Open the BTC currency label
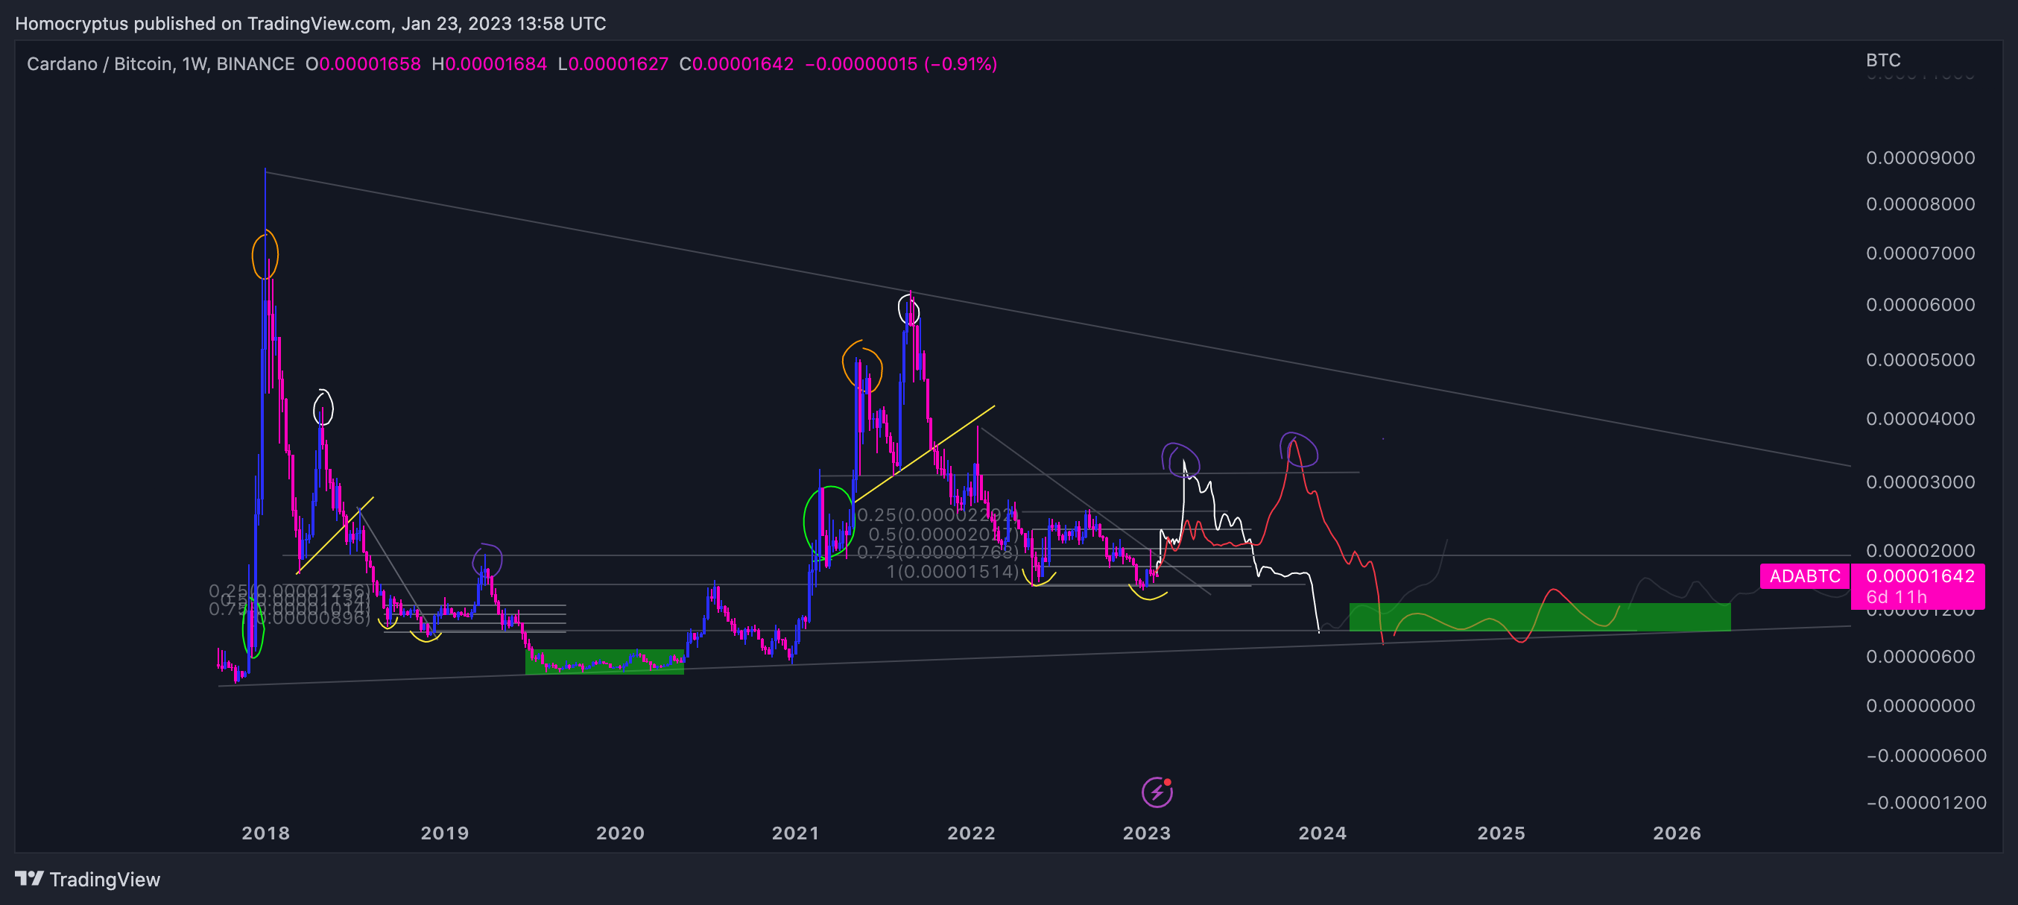2018x905 pixels. tap(1882, 60)
